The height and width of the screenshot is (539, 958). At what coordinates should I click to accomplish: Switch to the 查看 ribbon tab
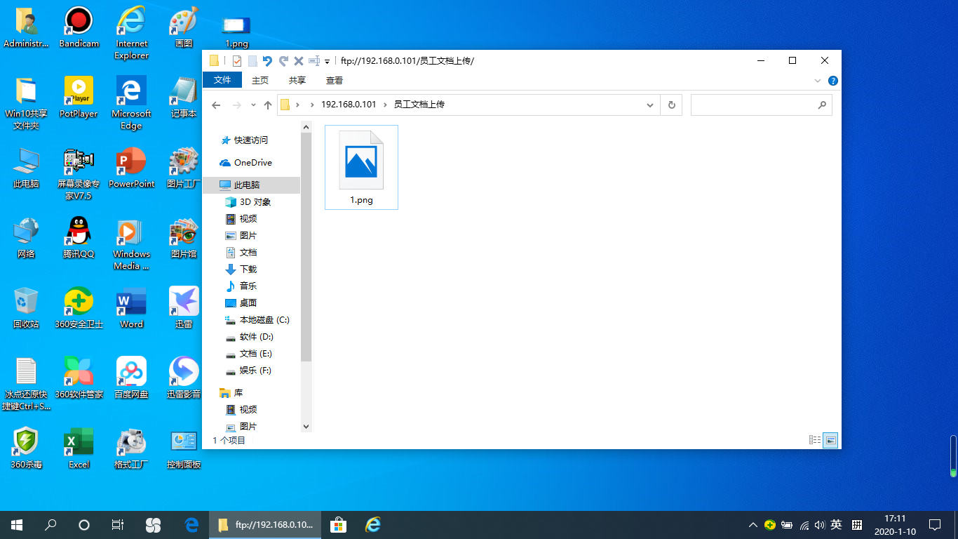[335, 81]
